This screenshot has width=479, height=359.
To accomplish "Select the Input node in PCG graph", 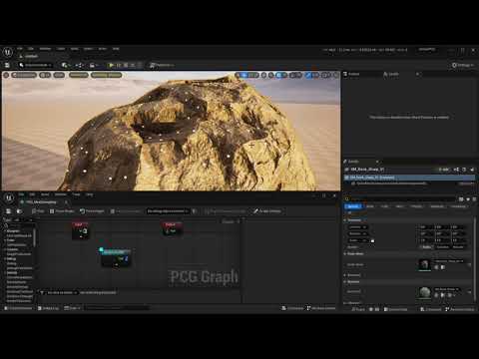I will (x=80, y=230).
